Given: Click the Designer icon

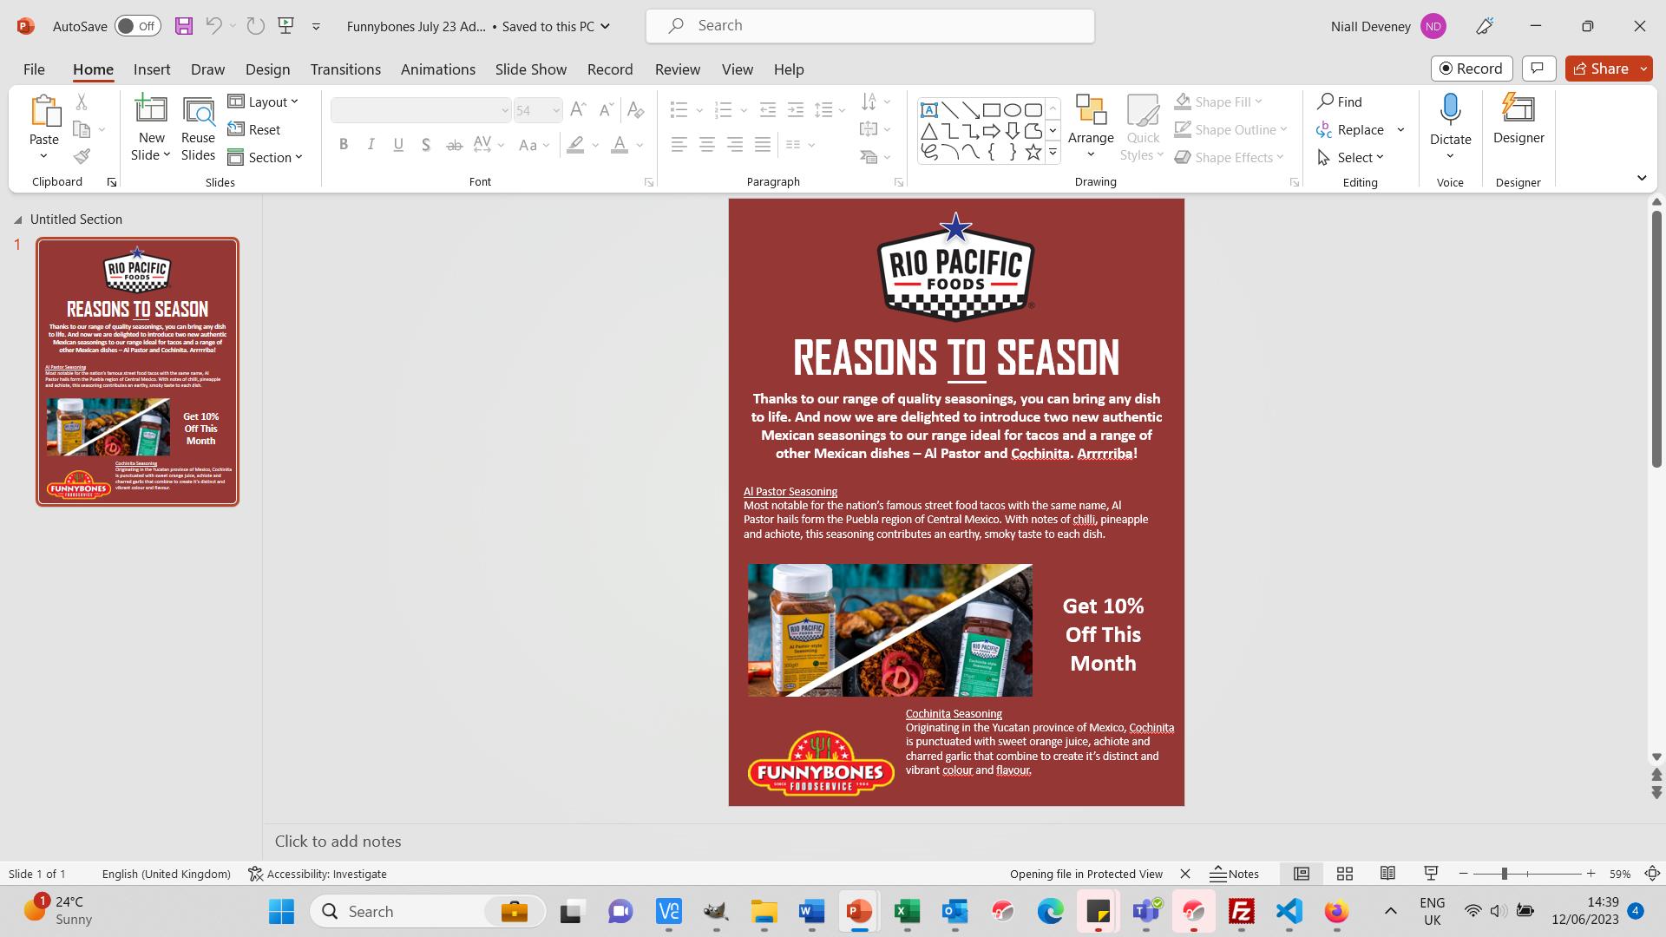Looking at the screenshot, I should coord(1518,120).
